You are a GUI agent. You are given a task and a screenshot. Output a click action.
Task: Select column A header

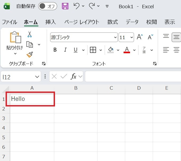32,88
